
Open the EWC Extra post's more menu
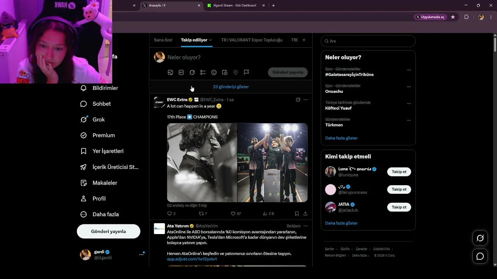pyautogui.click(x=305, y=100)
